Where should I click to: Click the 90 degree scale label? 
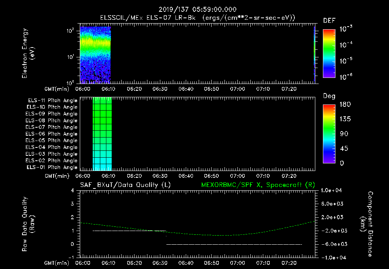(344, 134)
